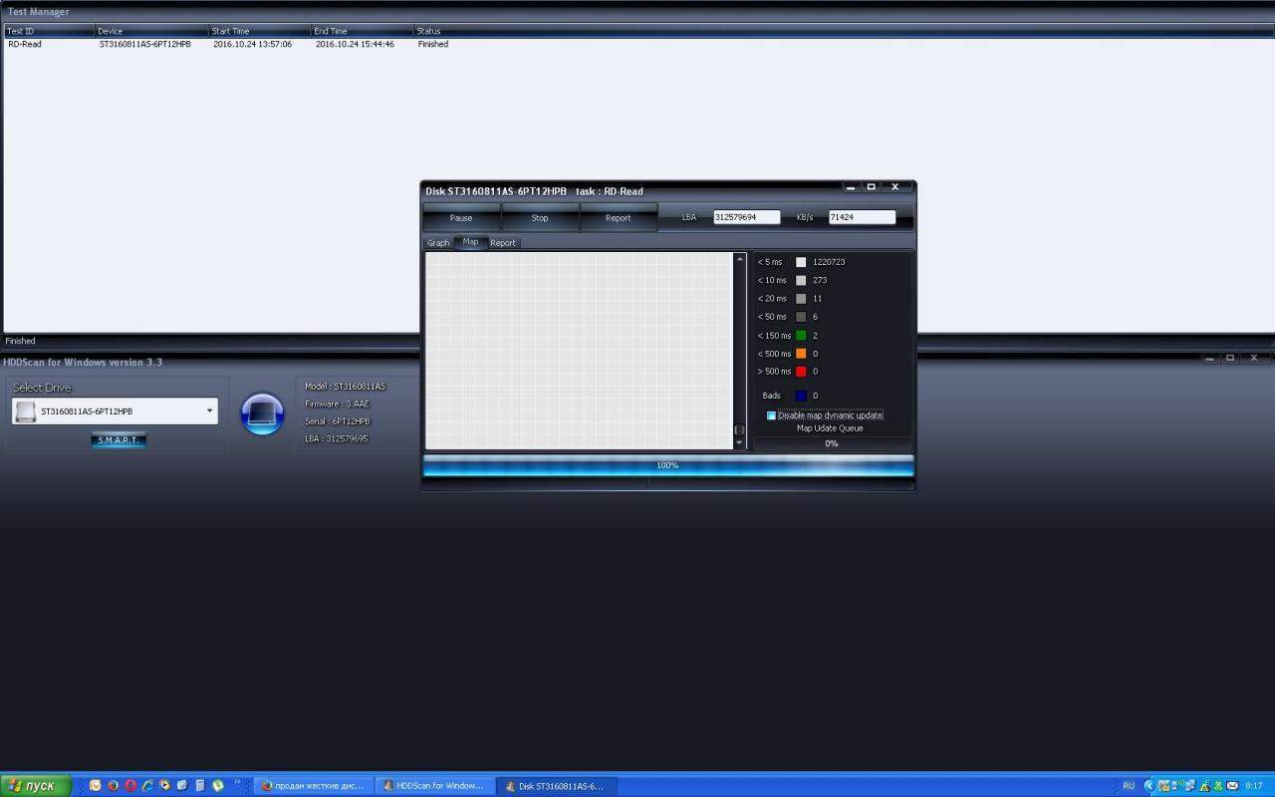Launch Internet Explorer from quick launch
Screen dimensions: 1275x797
(147, 786)
